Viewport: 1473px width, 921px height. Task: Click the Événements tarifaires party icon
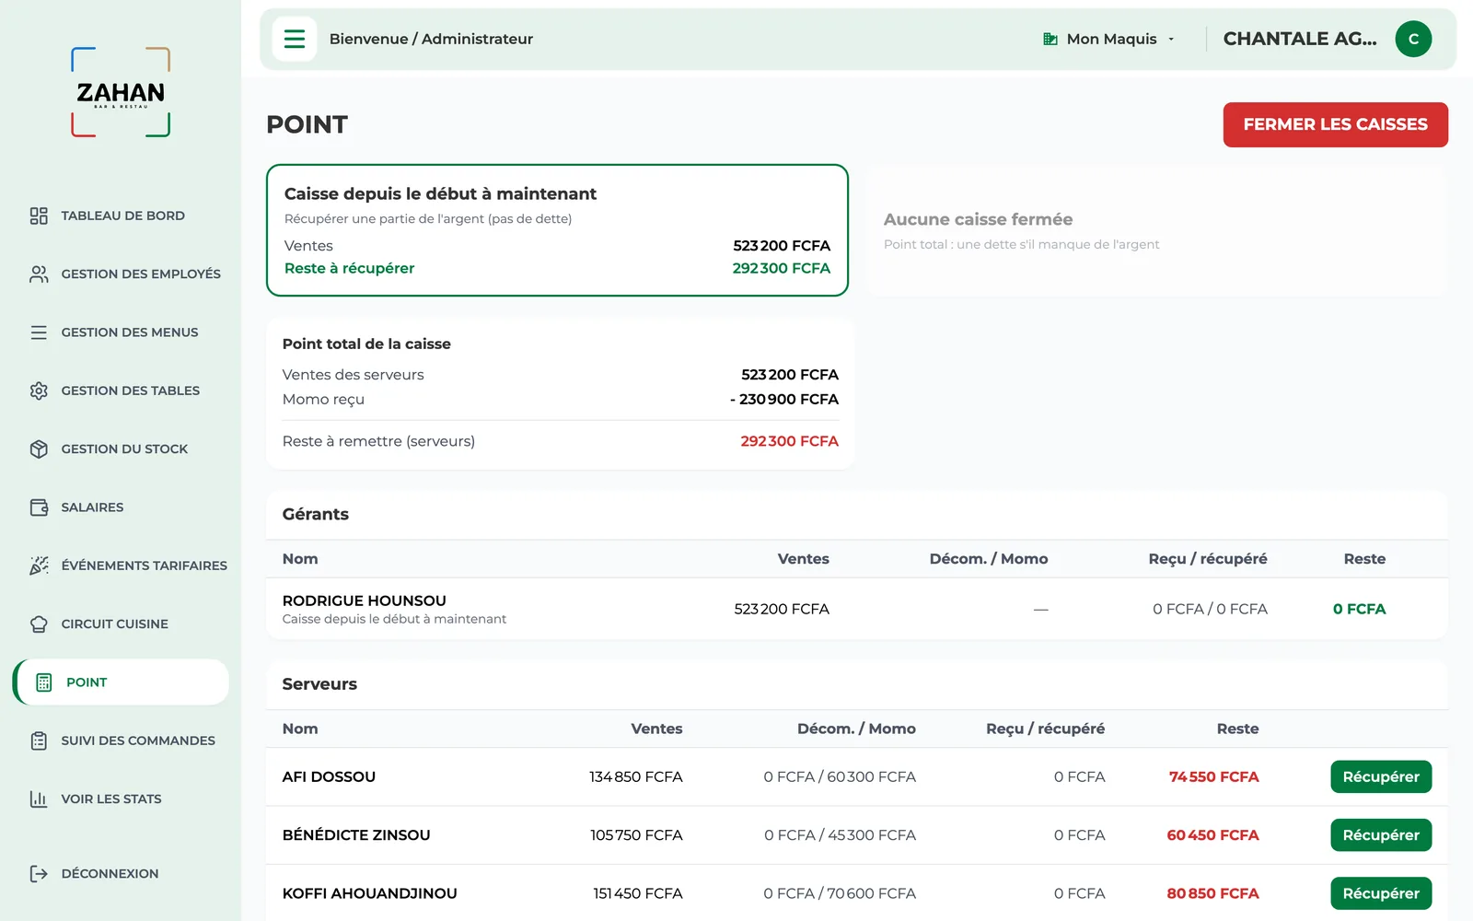(39, 565)
